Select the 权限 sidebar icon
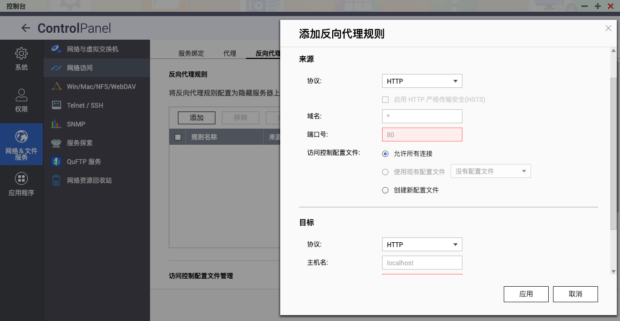 coord(21,99)
